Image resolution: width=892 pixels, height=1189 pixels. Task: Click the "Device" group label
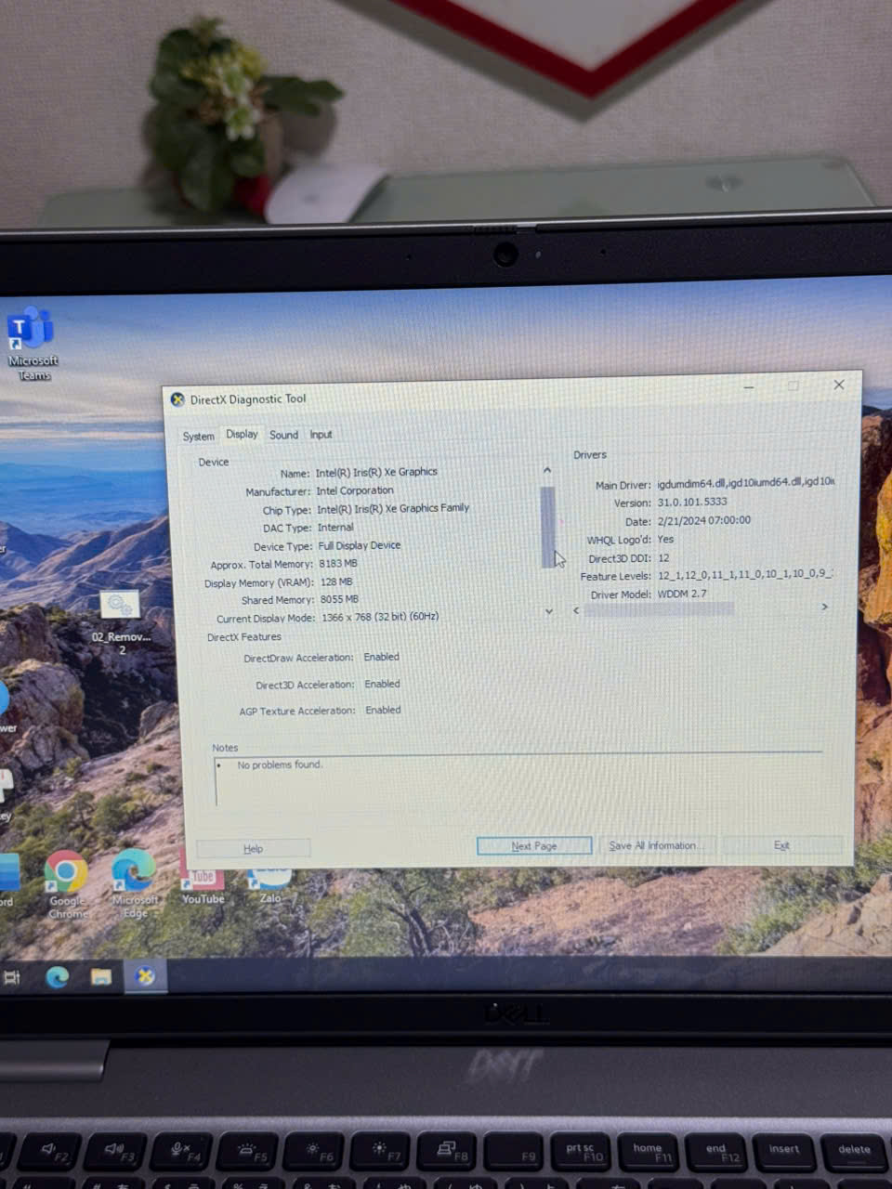click(x=214, y=462)
